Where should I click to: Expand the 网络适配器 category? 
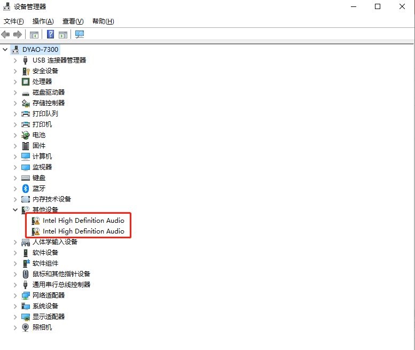point(15,295)
